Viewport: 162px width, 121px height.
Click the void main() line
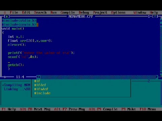pos(13,29)
